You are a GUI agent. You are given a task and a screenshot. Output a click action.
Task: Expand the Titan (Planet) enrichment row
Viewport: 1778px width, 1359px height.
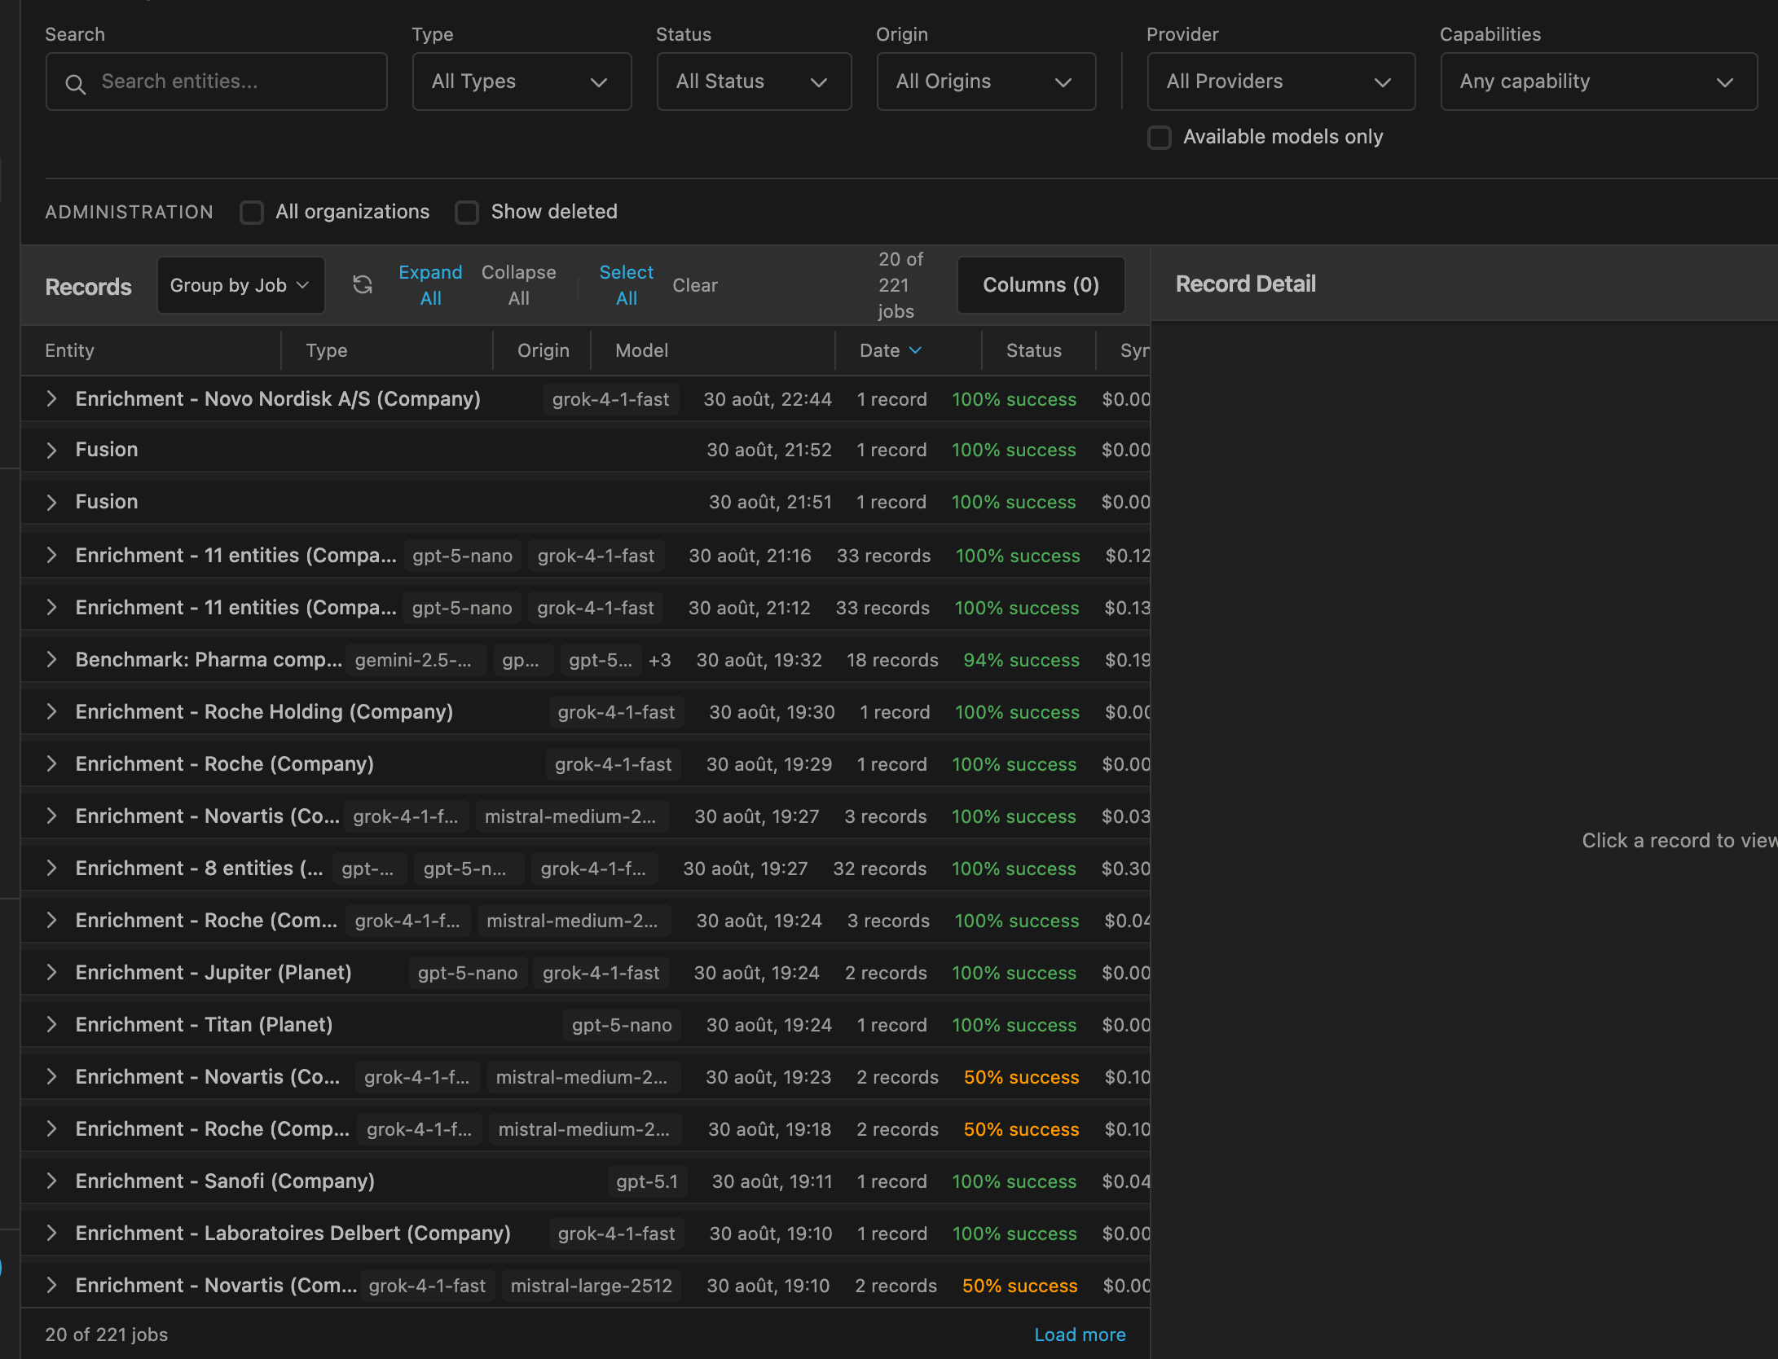click(x=51, y=1024)
